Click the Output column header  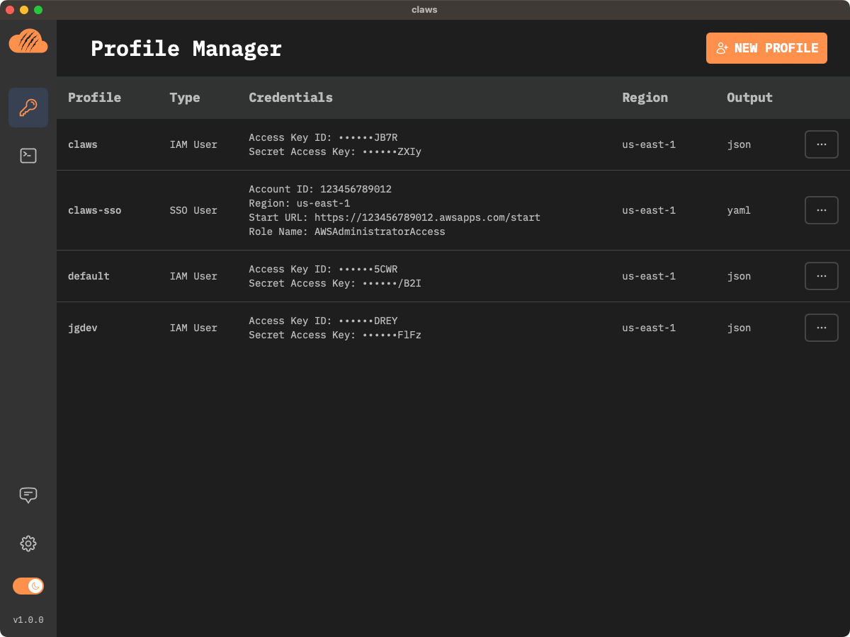[x=749, y=98]
